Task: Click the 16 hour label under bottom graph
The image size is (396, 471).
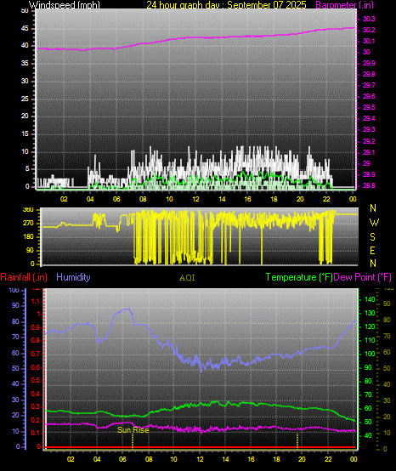Action: [251, 459]
